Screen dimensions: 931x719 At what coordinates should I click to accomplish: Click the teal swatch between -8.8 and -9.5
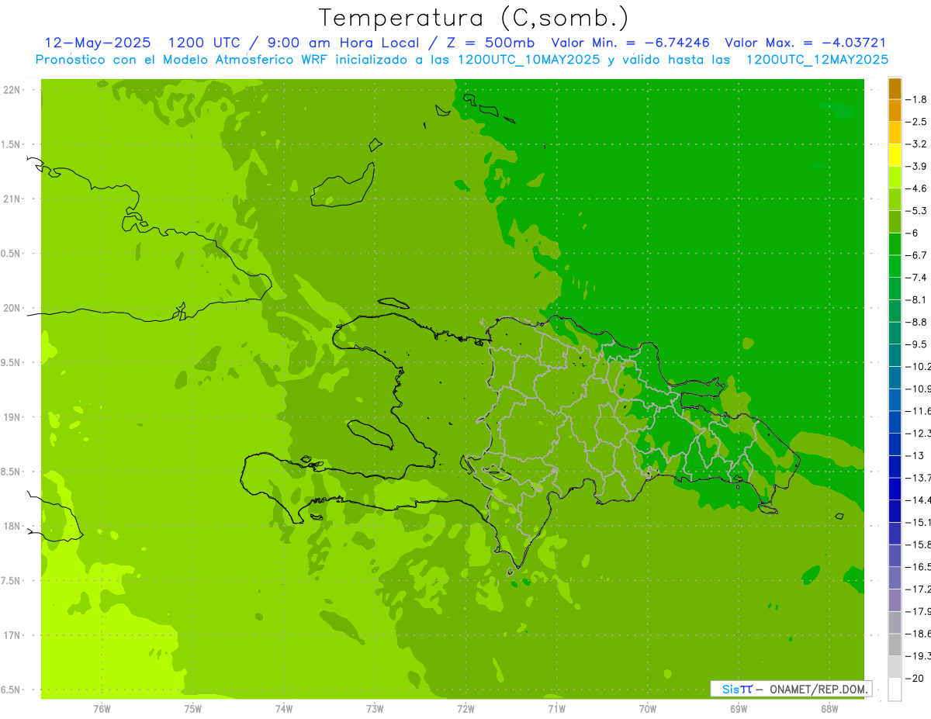[x=895, y=333]
